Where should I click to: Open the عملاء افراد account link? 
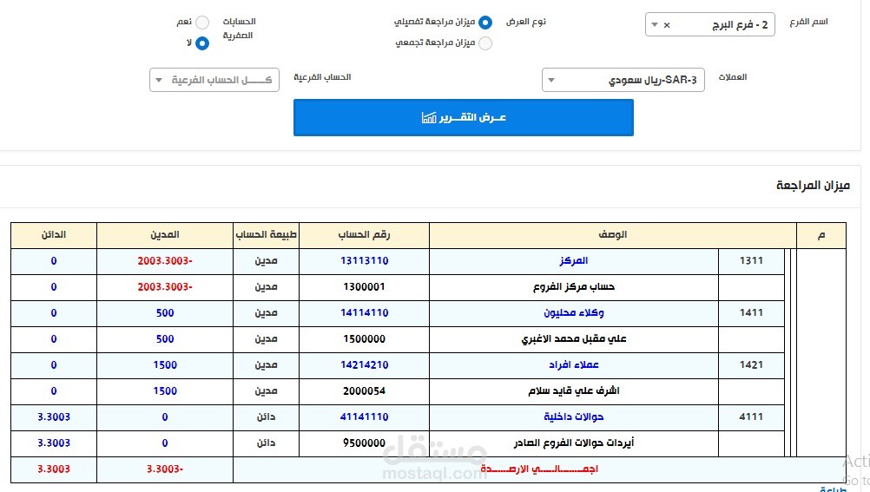tap(574, 365)
